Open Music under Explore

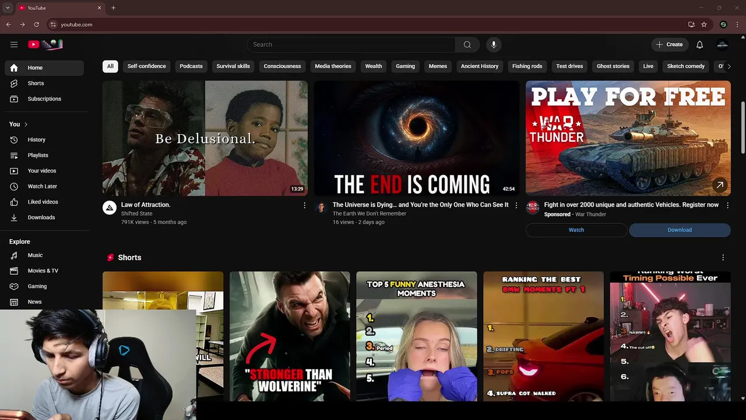coord(44,255)
